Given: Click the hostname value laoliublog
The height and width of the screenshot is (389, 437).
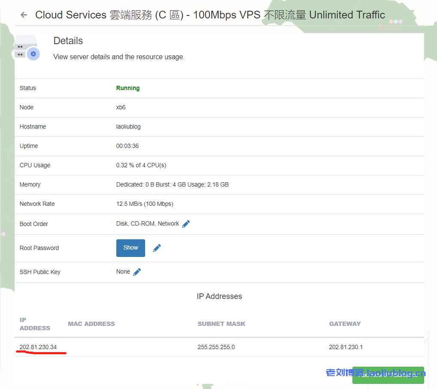Looking at the screenshot, I should tap(128, 127).
